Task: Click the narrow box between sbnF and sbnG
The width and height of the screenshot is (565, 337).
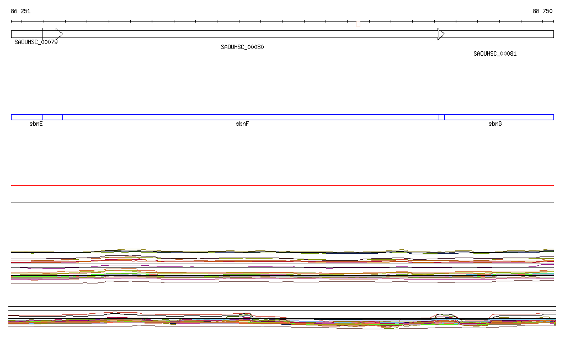Action: 441,117
